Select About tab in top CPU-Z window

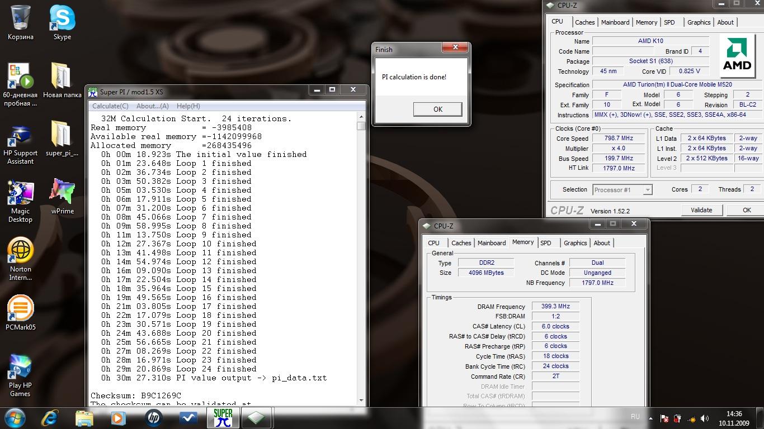pos(725,22)
